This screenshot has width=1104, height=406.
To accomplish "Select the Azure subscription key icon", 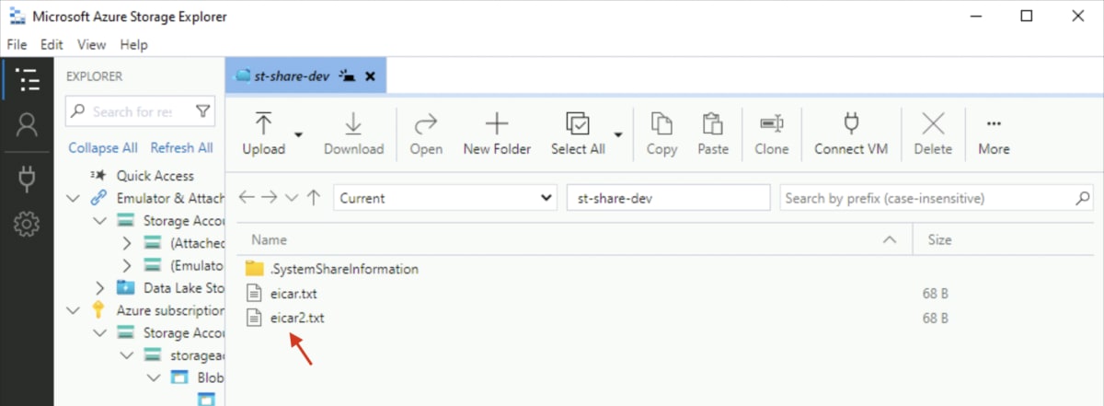I will click(x=98, y=310).
